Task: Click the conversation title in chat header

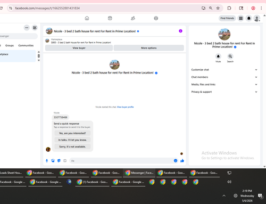Action: pyautogui.click(x=95, y=31)
